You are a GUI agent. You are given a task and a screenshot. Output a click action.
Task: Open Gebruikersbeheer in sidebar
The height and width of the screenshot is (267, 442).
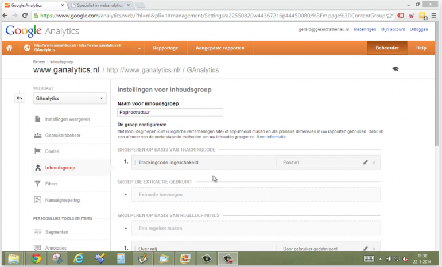[x=63, y=136]
